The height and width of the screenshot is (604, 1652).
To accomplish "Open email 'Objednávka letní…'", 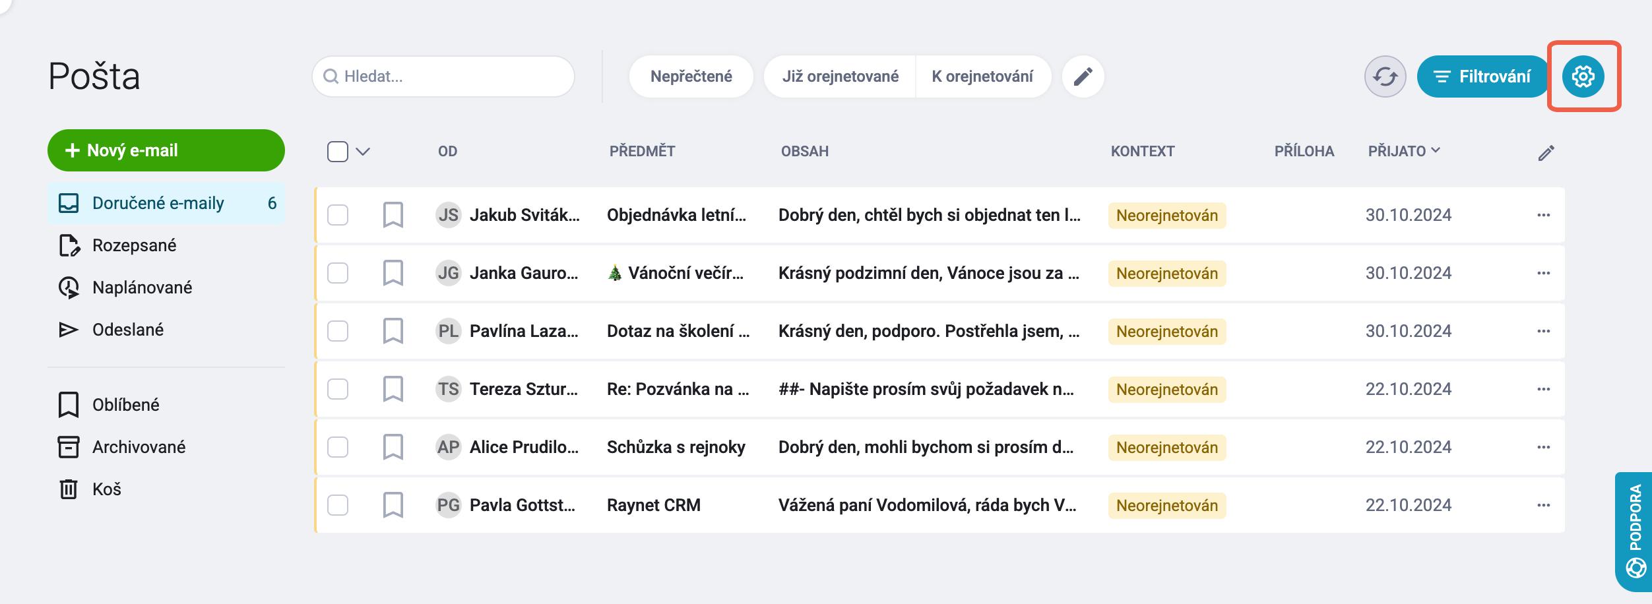I will point(676,215).
